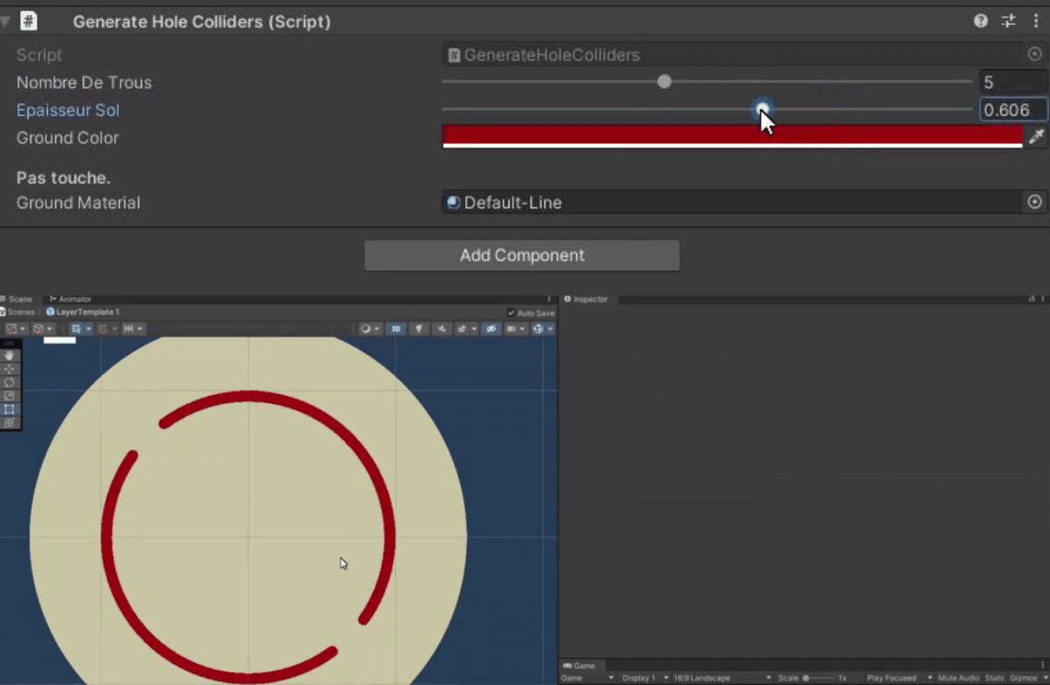Image resolution: width=1050 pixels, height=685 pixels.
Task: Lock the lower Inspector panel
Action: (1032, 298)
